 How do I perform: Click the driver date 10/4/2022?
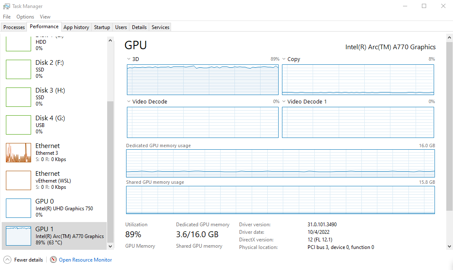click(x=319, y=232)
